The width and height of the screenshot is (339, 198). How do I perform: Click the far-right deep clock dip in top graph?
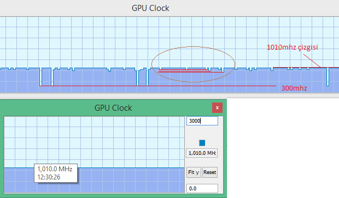(328, 77)
